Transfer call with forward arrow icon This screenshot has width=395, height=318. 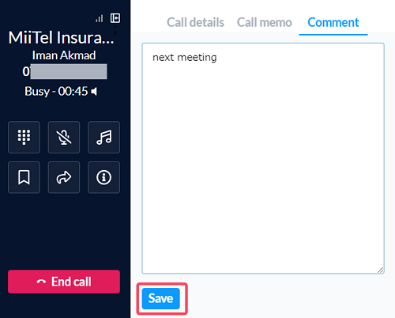click(x=64, y=177)
